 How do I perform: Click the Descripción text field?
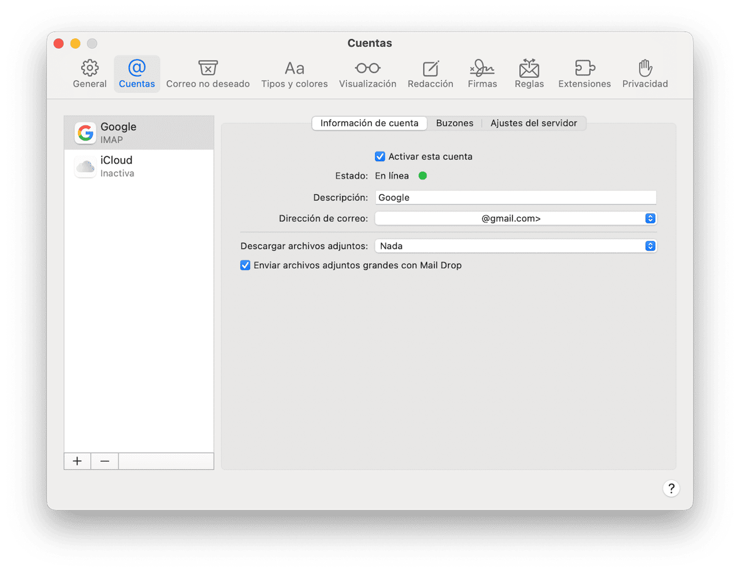click(515, 198)
